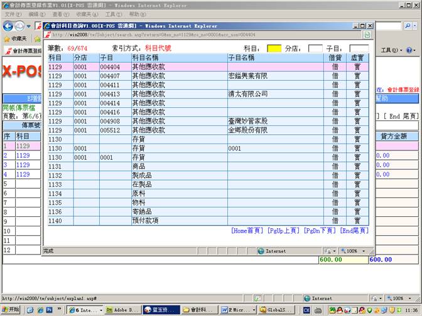The width and height of the screenshot is (422, 316).
Task: Click the compatibility view icon in popup address bar
Action: [367, 35]
